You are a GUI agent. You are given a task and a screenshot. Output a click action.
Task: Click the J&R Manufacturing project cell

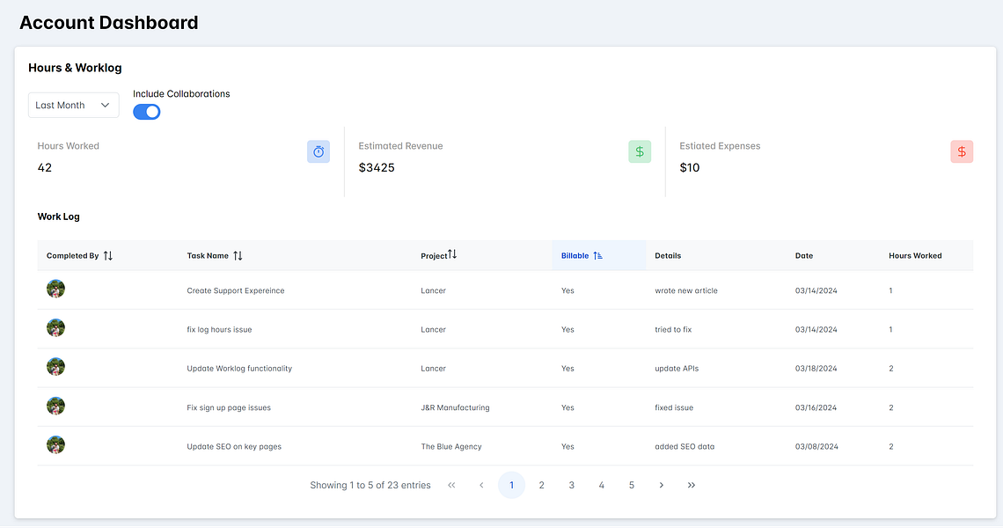click(456, 407)
